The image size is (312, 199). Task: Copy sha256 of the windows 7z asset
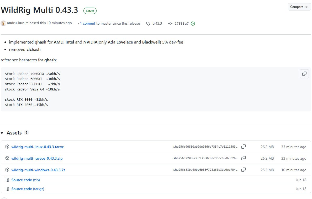click(x=243, y=170)
